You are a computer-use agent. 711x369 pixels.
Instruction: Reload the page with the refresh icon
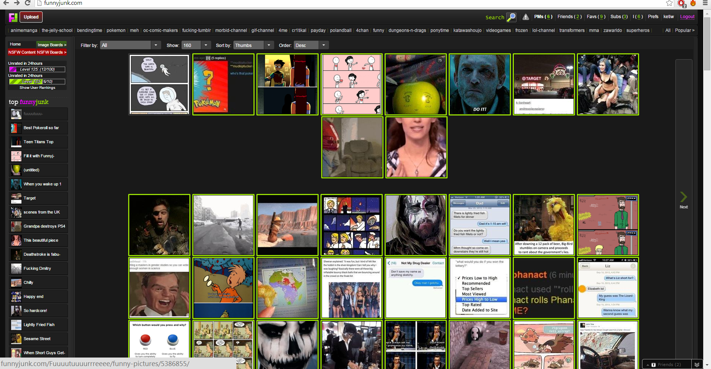[x=27, y=3]
